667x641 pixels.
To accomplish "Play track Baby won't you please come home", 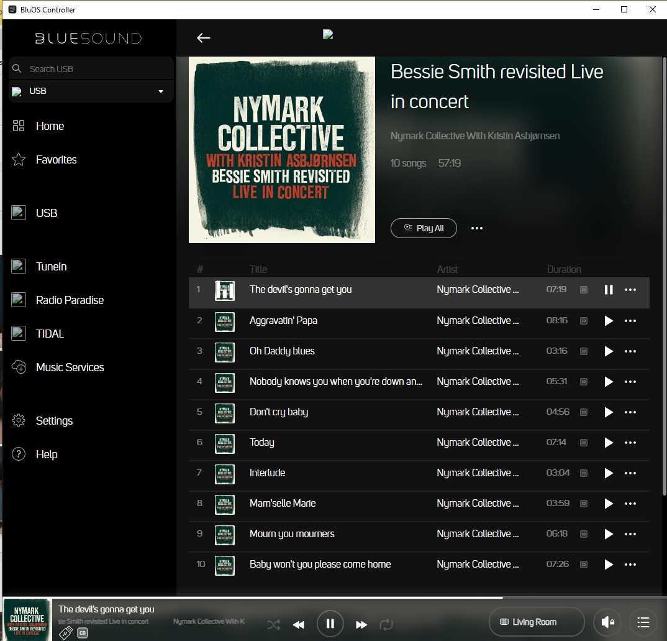I will click(x=609, y=565).
